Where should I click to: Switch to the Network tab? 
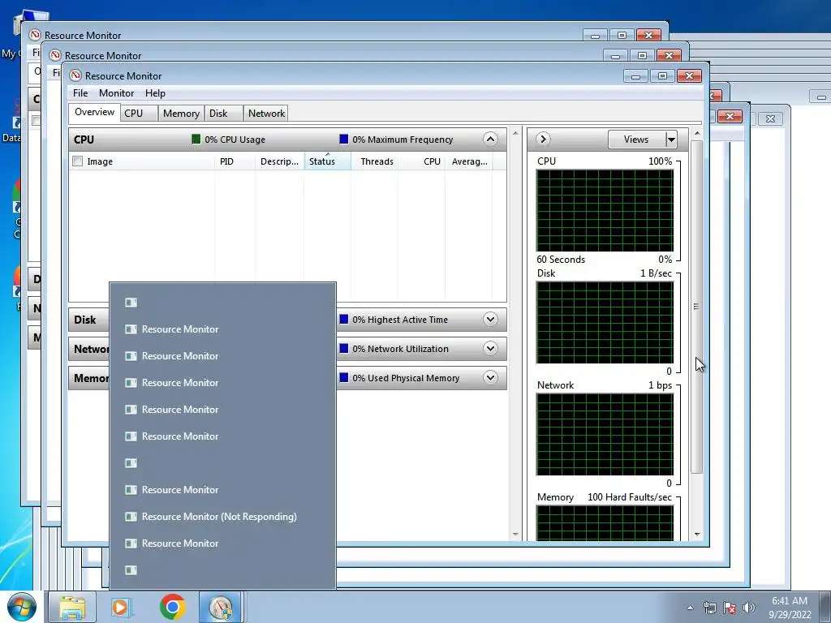click(266, 114)
